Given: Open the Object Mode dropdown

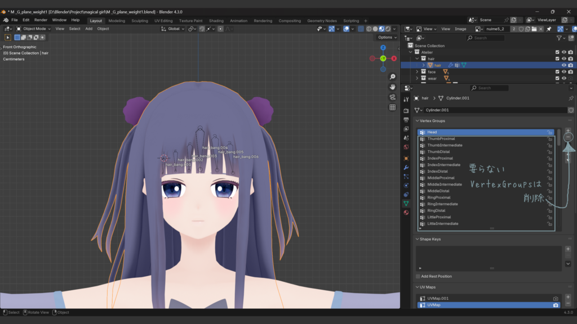Looking at the screenshot, I should (x=35, y=29).
